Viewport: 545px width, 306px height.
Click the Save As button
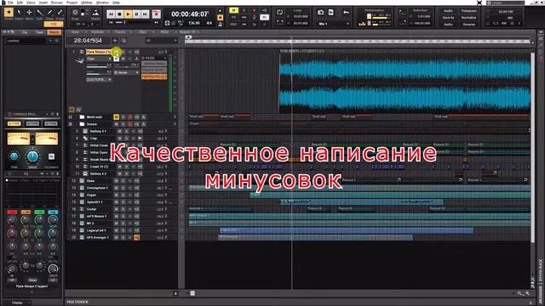449,17
